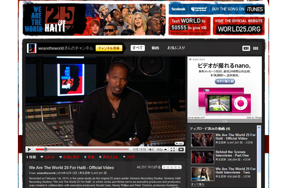Switch to grid view layout icon
287x188 pixels.
coord(255,48)
